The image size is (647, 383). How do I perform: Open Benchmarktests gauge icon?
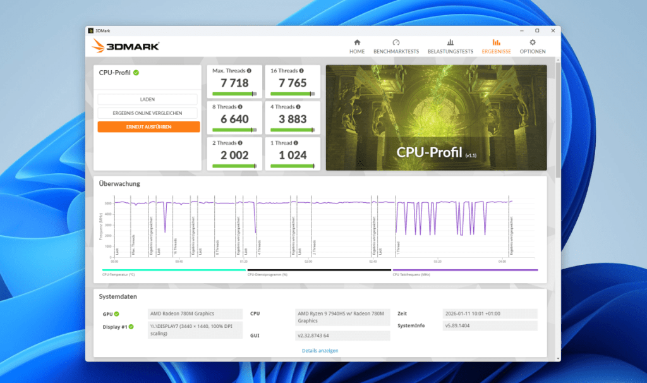tap(396, 42)
